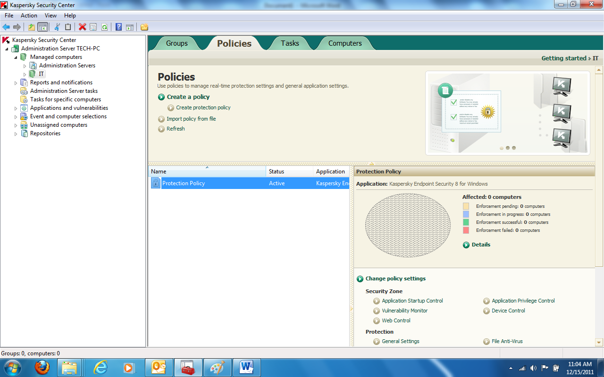Click the scroll down arrow in right pane
This screenshot has width=604, height=377.
coord(599,342)
